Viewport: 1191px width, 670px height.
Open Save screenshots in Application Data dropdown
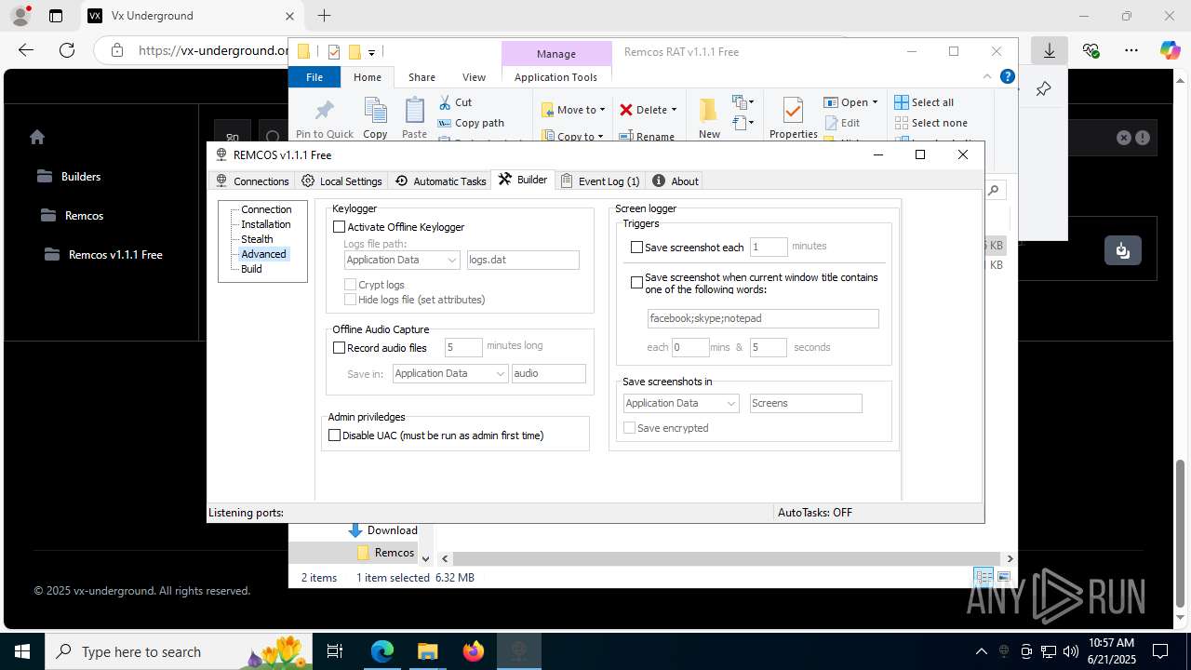tap(681, 403)
